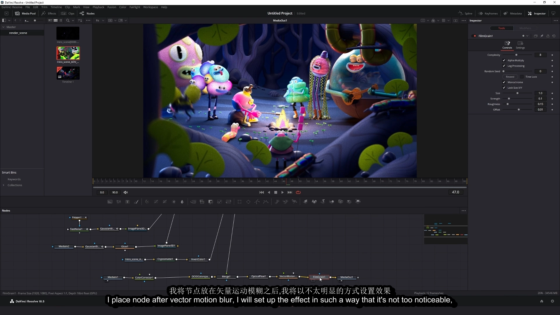Collapse the Master bin tree

(x=3, y=27)
